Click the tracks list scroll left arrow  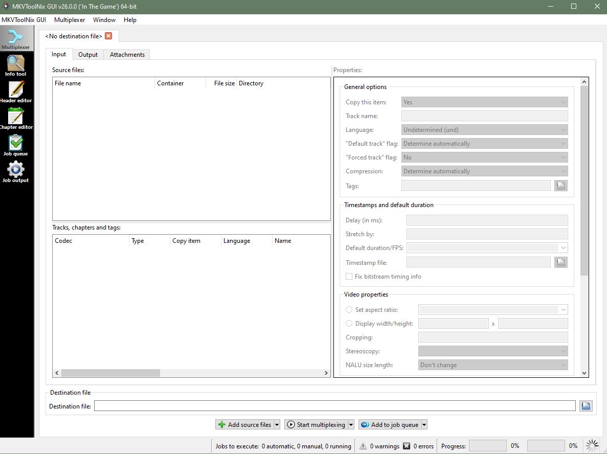pyautogui.click(x=57, y=373)
